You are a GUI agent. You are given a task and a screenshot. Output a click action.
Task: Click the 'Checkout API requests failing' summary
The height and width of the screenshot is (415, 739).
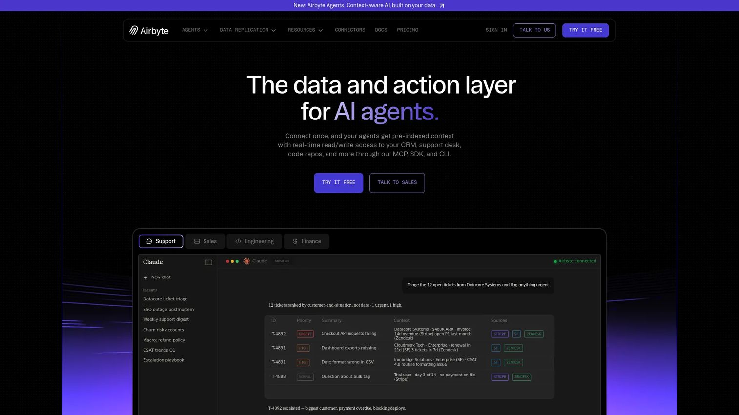click(349, 334)
